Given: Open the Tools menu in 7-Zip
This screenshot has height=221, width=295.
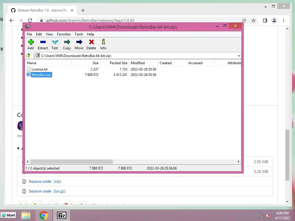Looking at the screenshot, I should (x=79, y=34).
